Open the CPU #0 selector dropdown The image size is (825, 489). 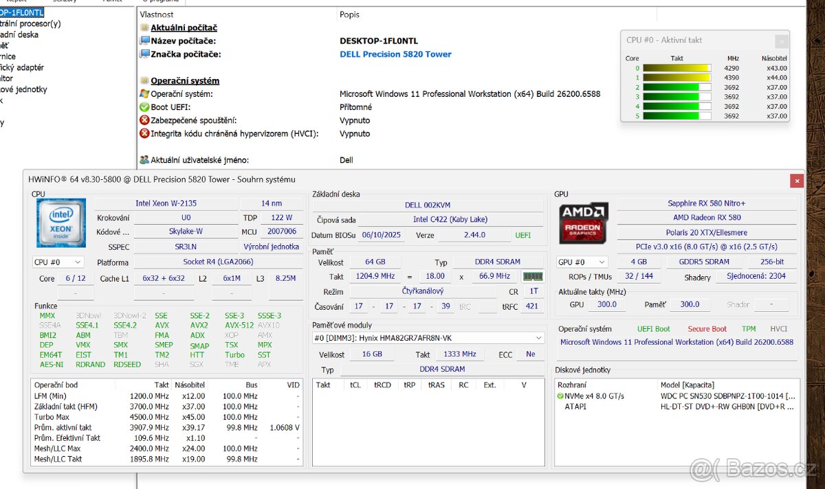(x=58, y=262)
